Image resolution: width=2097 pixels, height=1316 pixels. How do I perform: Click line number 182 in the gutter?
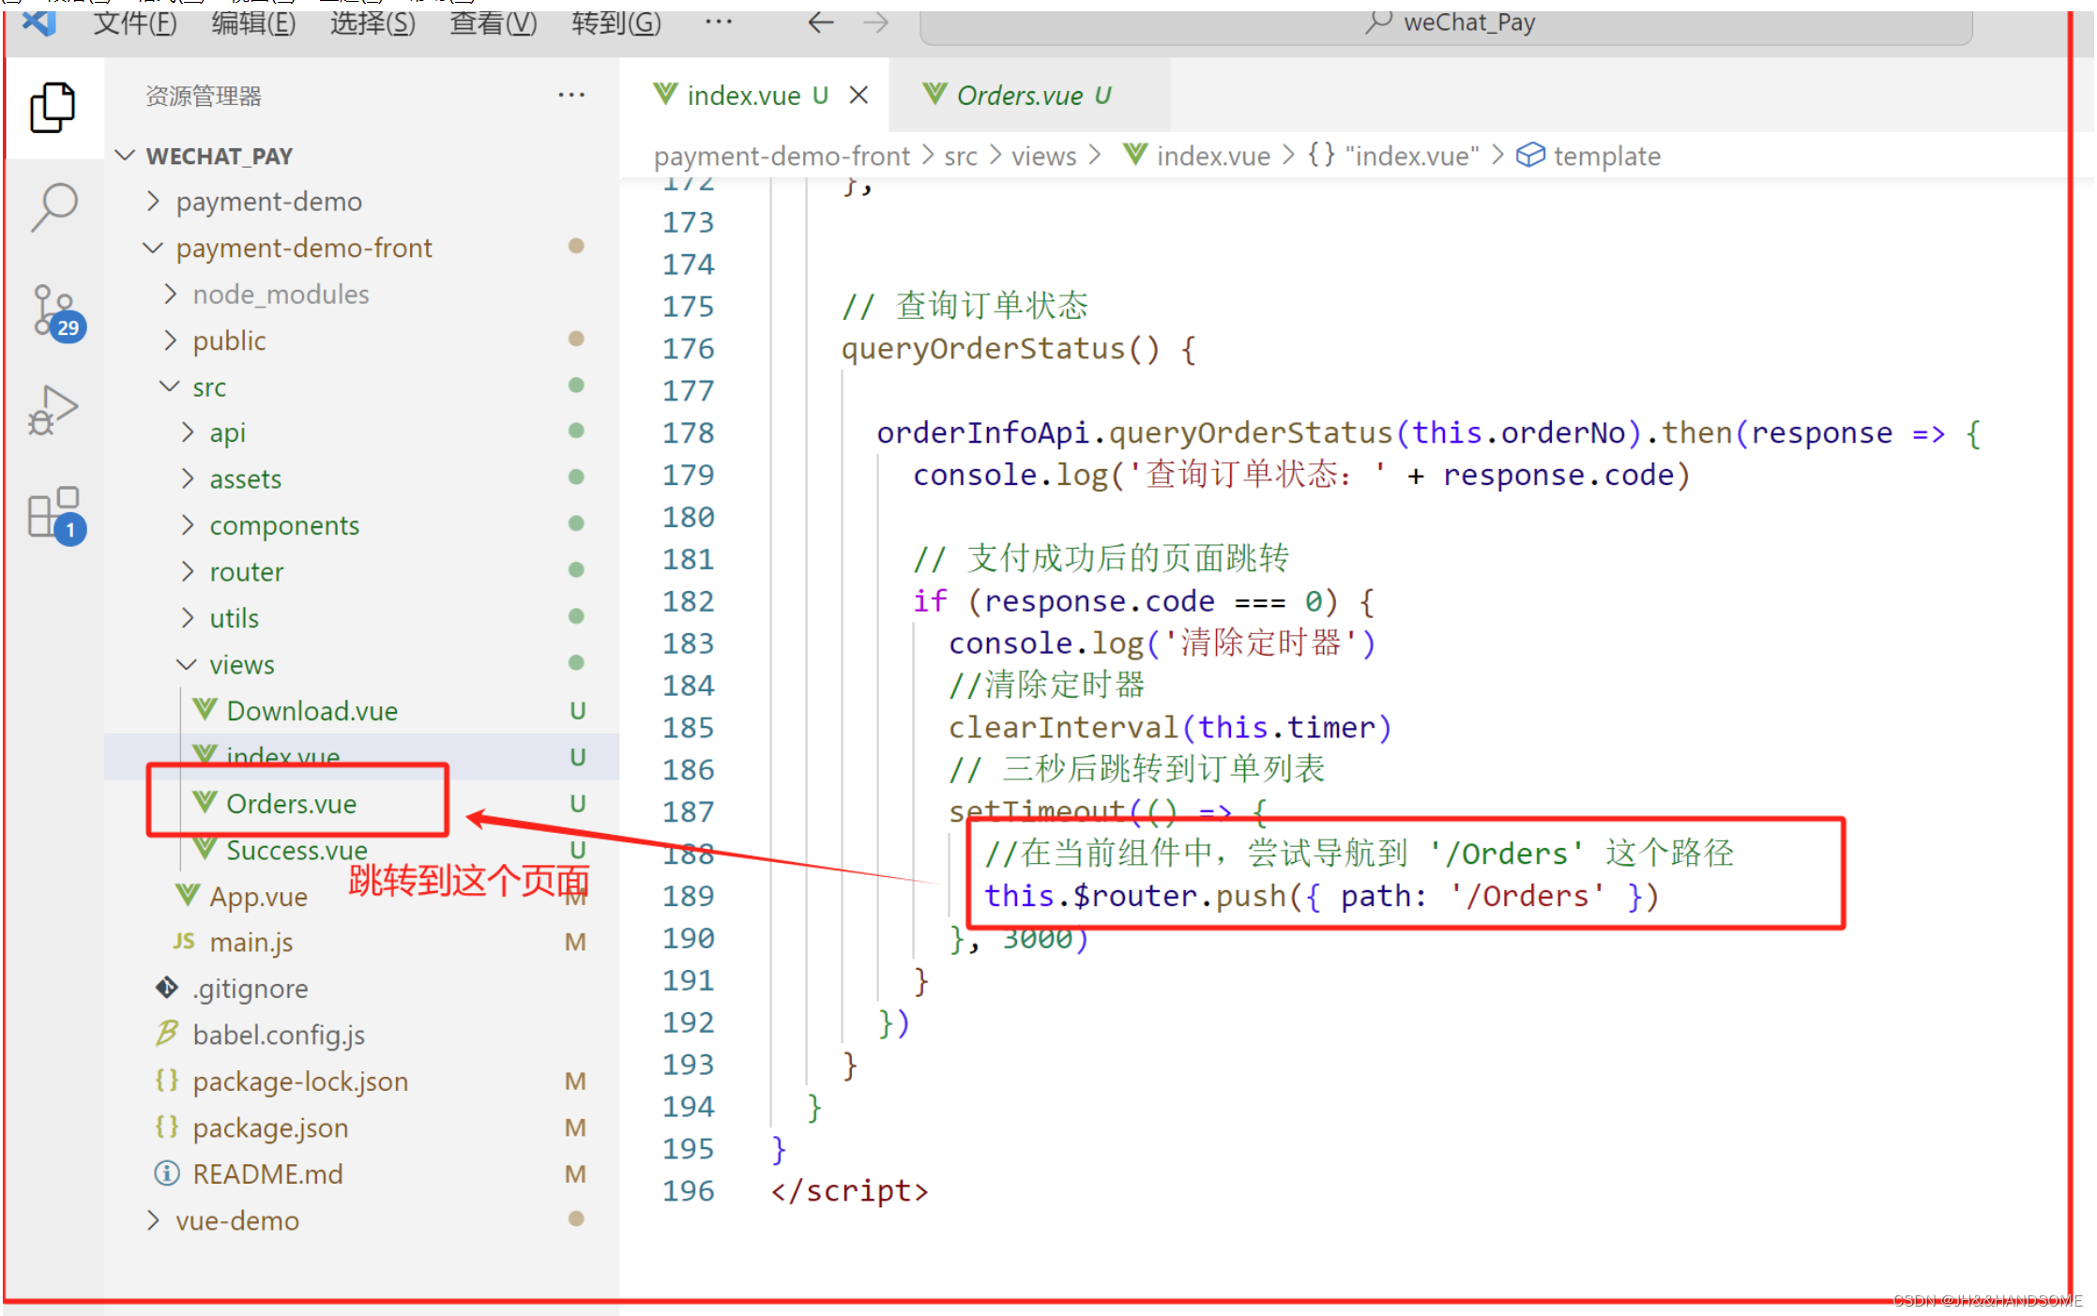pyautogui.click(x=688, y=600)
